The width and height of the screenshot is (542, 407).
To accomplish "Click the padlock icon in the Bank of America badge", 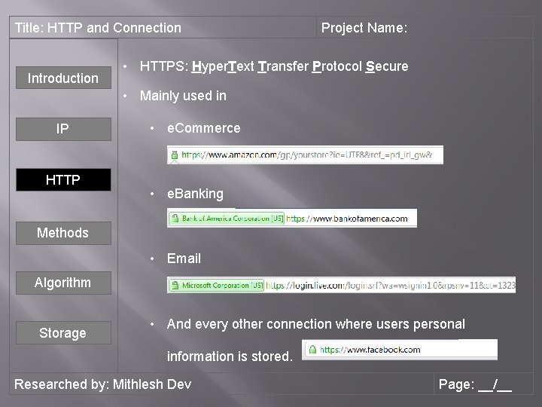I will (175, 219).
